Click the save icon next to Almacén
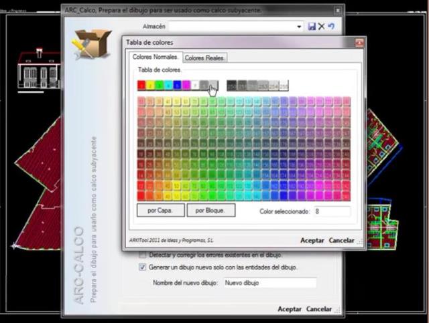 pyautogui.click(x=312, y=27)
